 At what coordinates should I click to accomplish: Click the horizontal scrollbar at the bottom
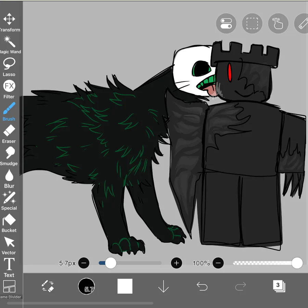coord(80,303)
